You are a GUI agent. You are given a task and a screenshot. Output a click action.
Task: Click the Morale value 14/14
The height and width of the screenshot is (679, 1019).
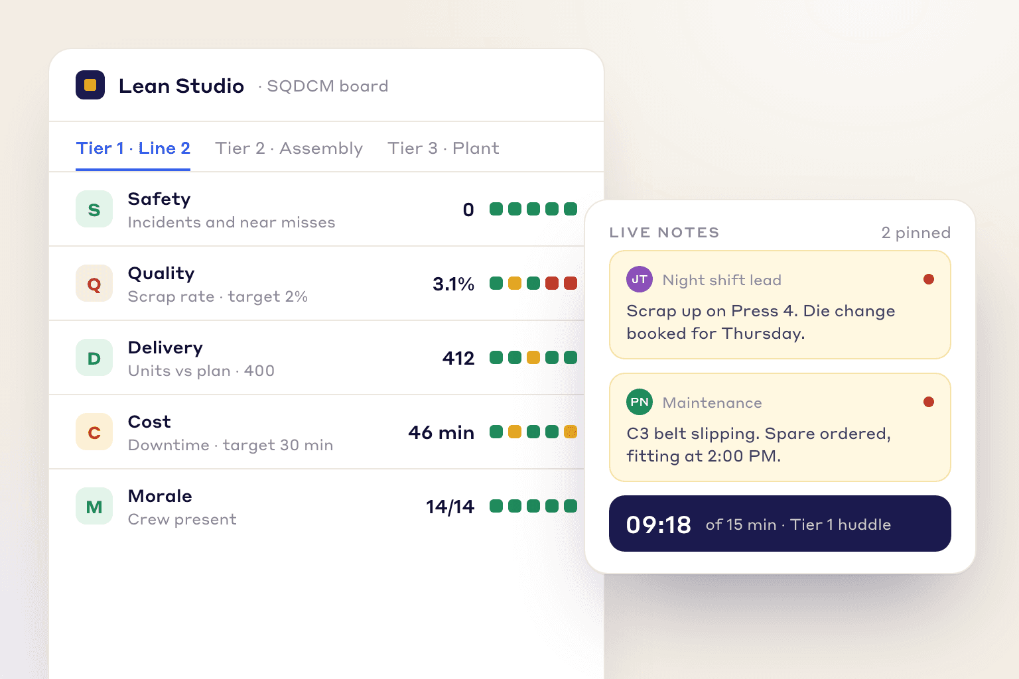click(x=450, y=507)
